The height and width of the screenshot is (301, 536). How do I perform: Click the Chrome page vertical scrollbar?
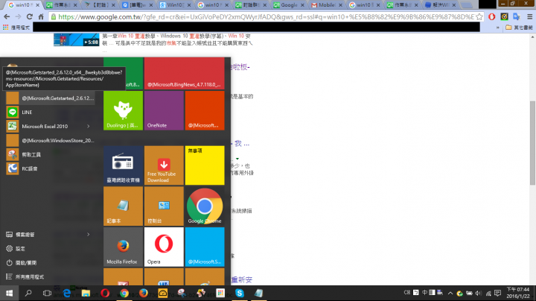(532, 143)
